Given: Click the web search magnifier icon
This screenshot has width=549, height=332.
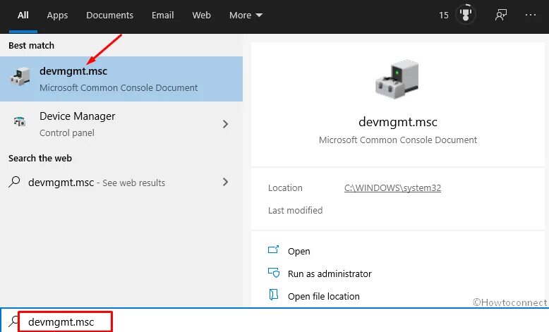Looking at the screenshot, I should click(x=14, y=182).
